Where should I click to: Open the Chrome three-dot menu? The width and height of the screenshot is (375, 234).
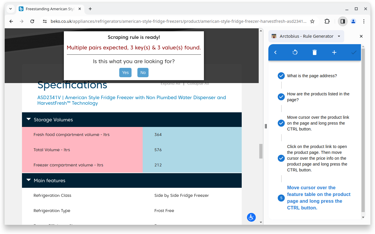(x=364, y=21)
